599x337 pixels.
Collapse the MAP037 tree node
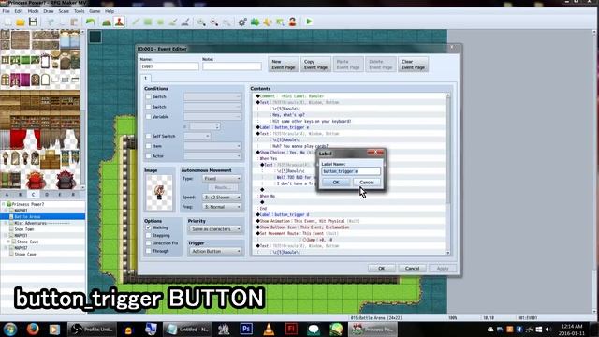(6, 248)
